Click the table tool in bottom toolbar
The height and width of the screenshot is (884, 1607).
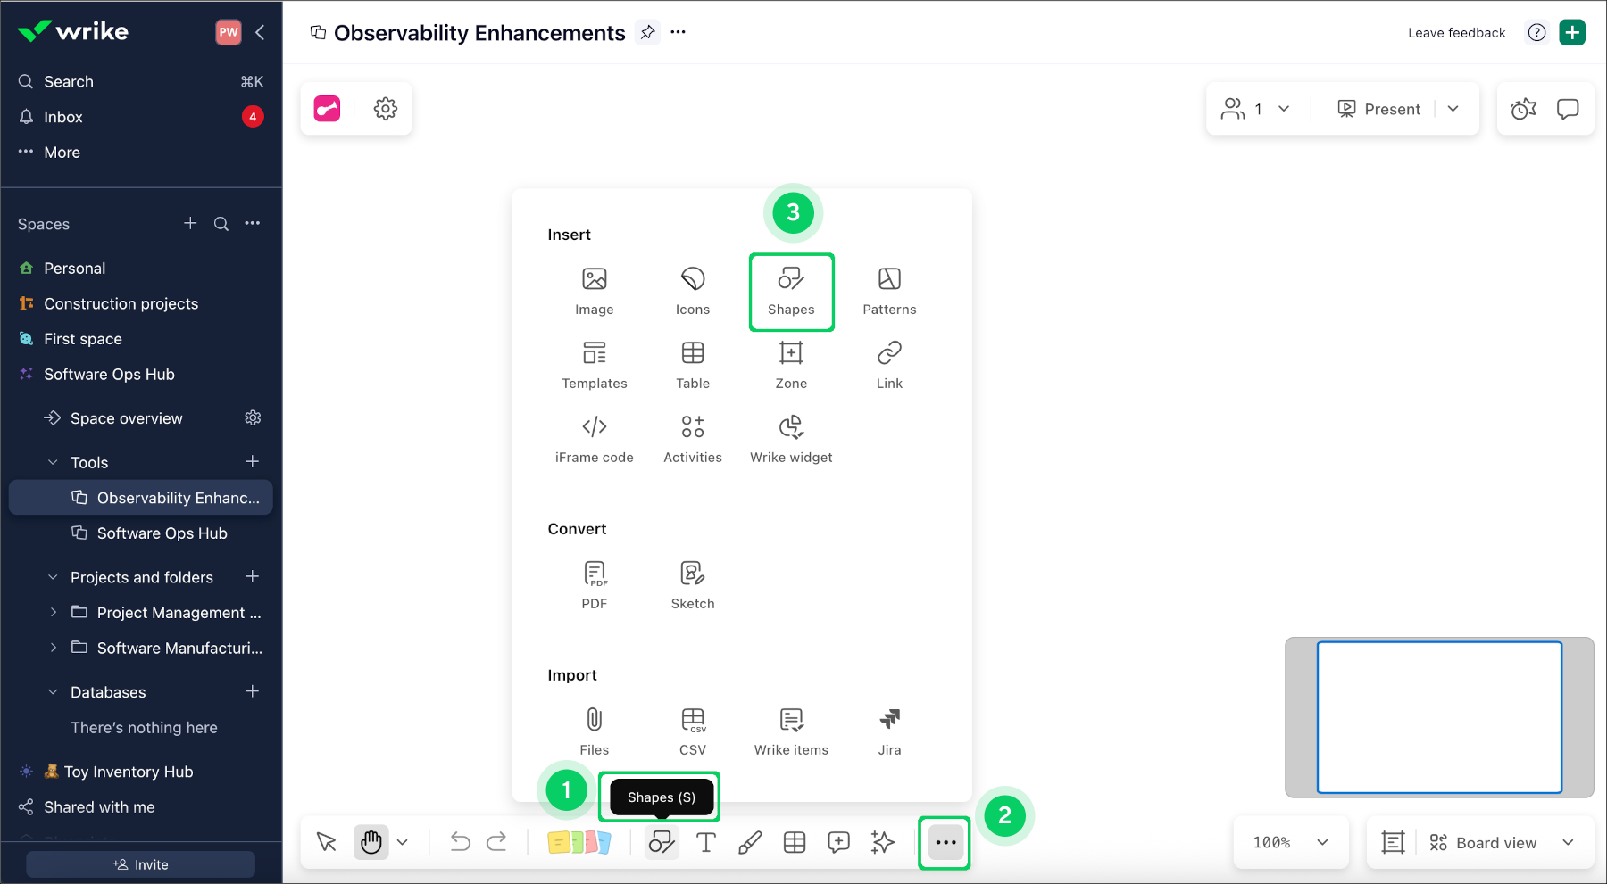point(795,842)
